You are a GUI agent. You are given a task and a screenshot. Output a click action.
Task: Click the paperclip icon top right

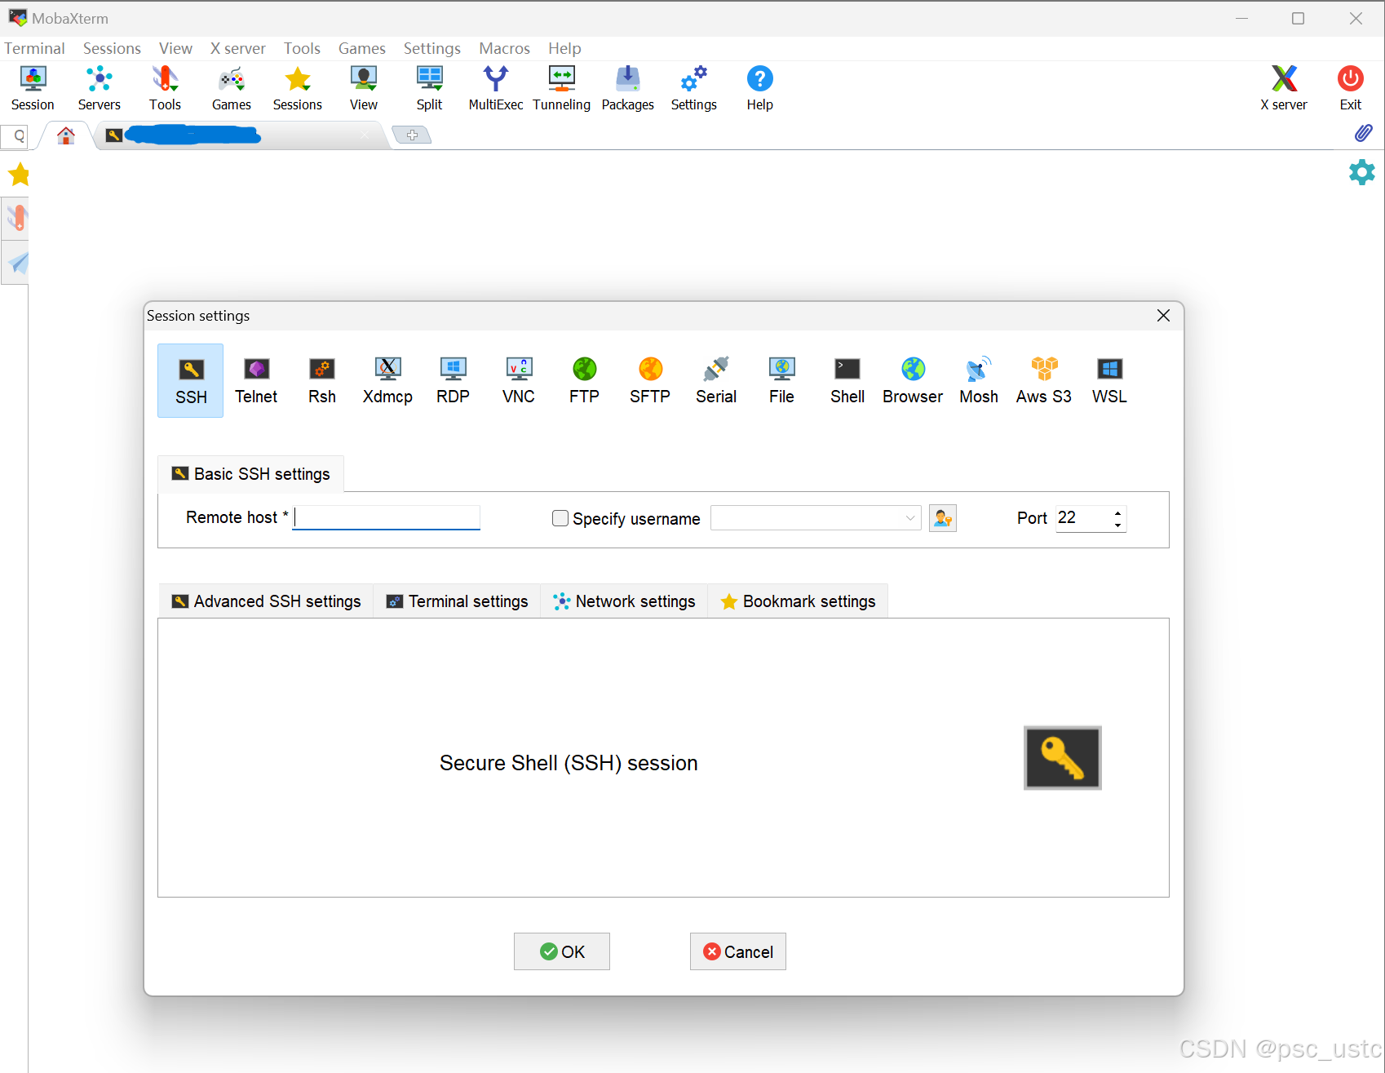coord(1363,133)
